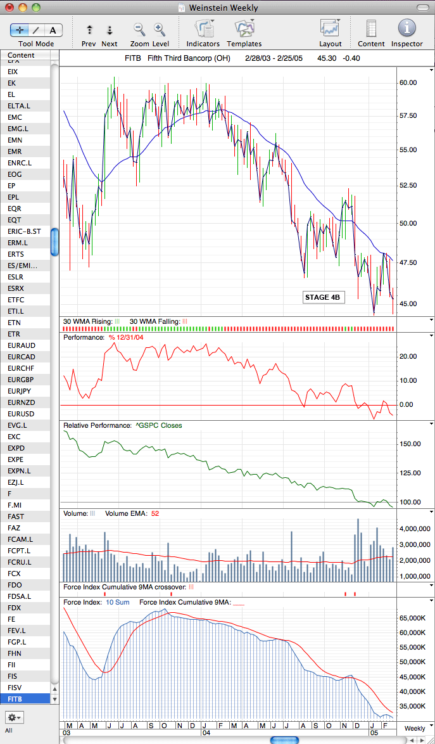
Task: Select symbol EMC in list
Action: click(x=25, y=117)
